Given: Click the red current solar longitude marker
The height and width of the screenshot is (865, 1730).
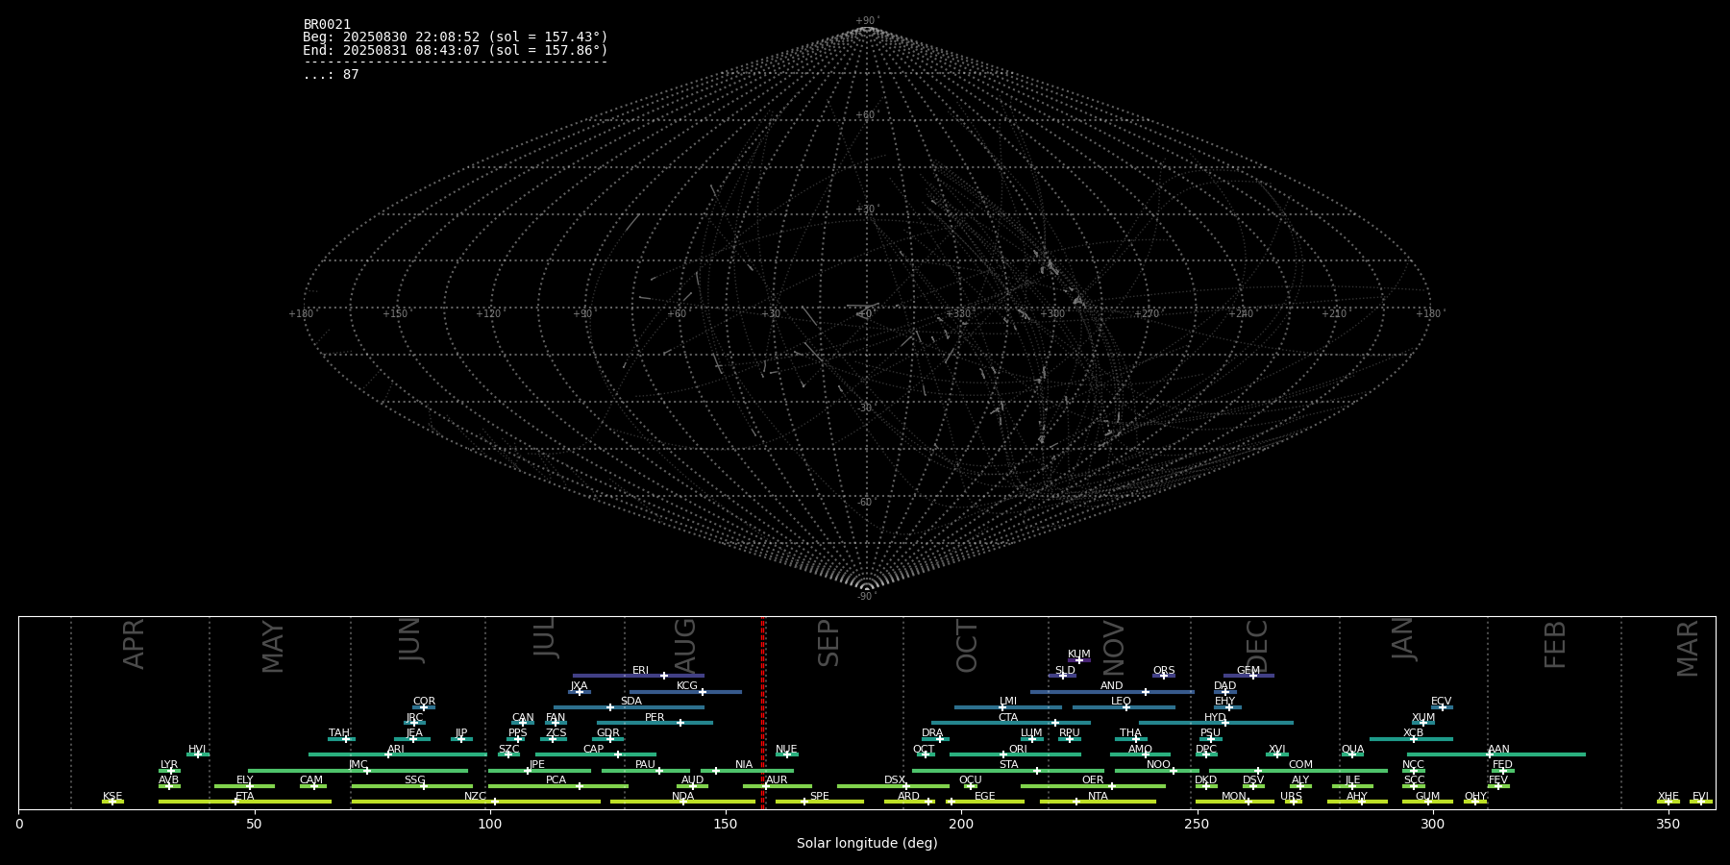Looking at the screenshot, I should 763,712.
